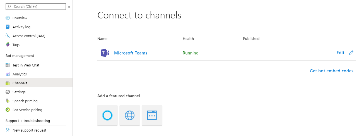
Task: Click the Microsoft Teams logo icon
Action: [x=105, y=53]
